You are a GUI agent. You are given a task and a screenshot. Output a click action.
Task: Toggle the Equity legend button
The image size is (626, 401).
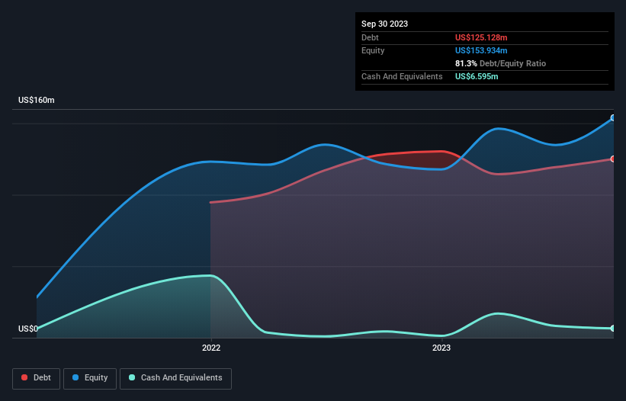coord(90,378)
